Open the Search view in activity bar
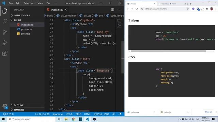 tap(5, 21)
